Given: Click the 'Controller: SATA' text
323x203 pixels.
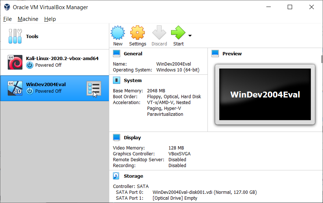Looking at the screenshot, I should (x=131, y=187).
